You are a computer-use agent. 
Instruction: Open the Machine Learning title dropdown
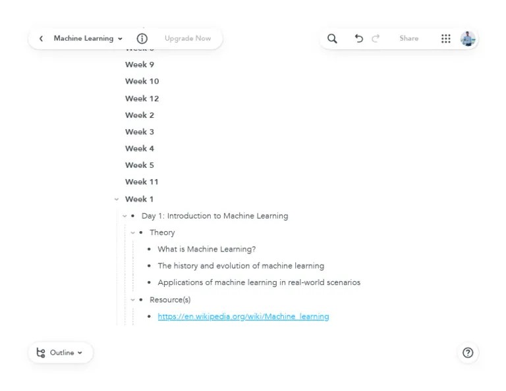click(x=120, y=39)
